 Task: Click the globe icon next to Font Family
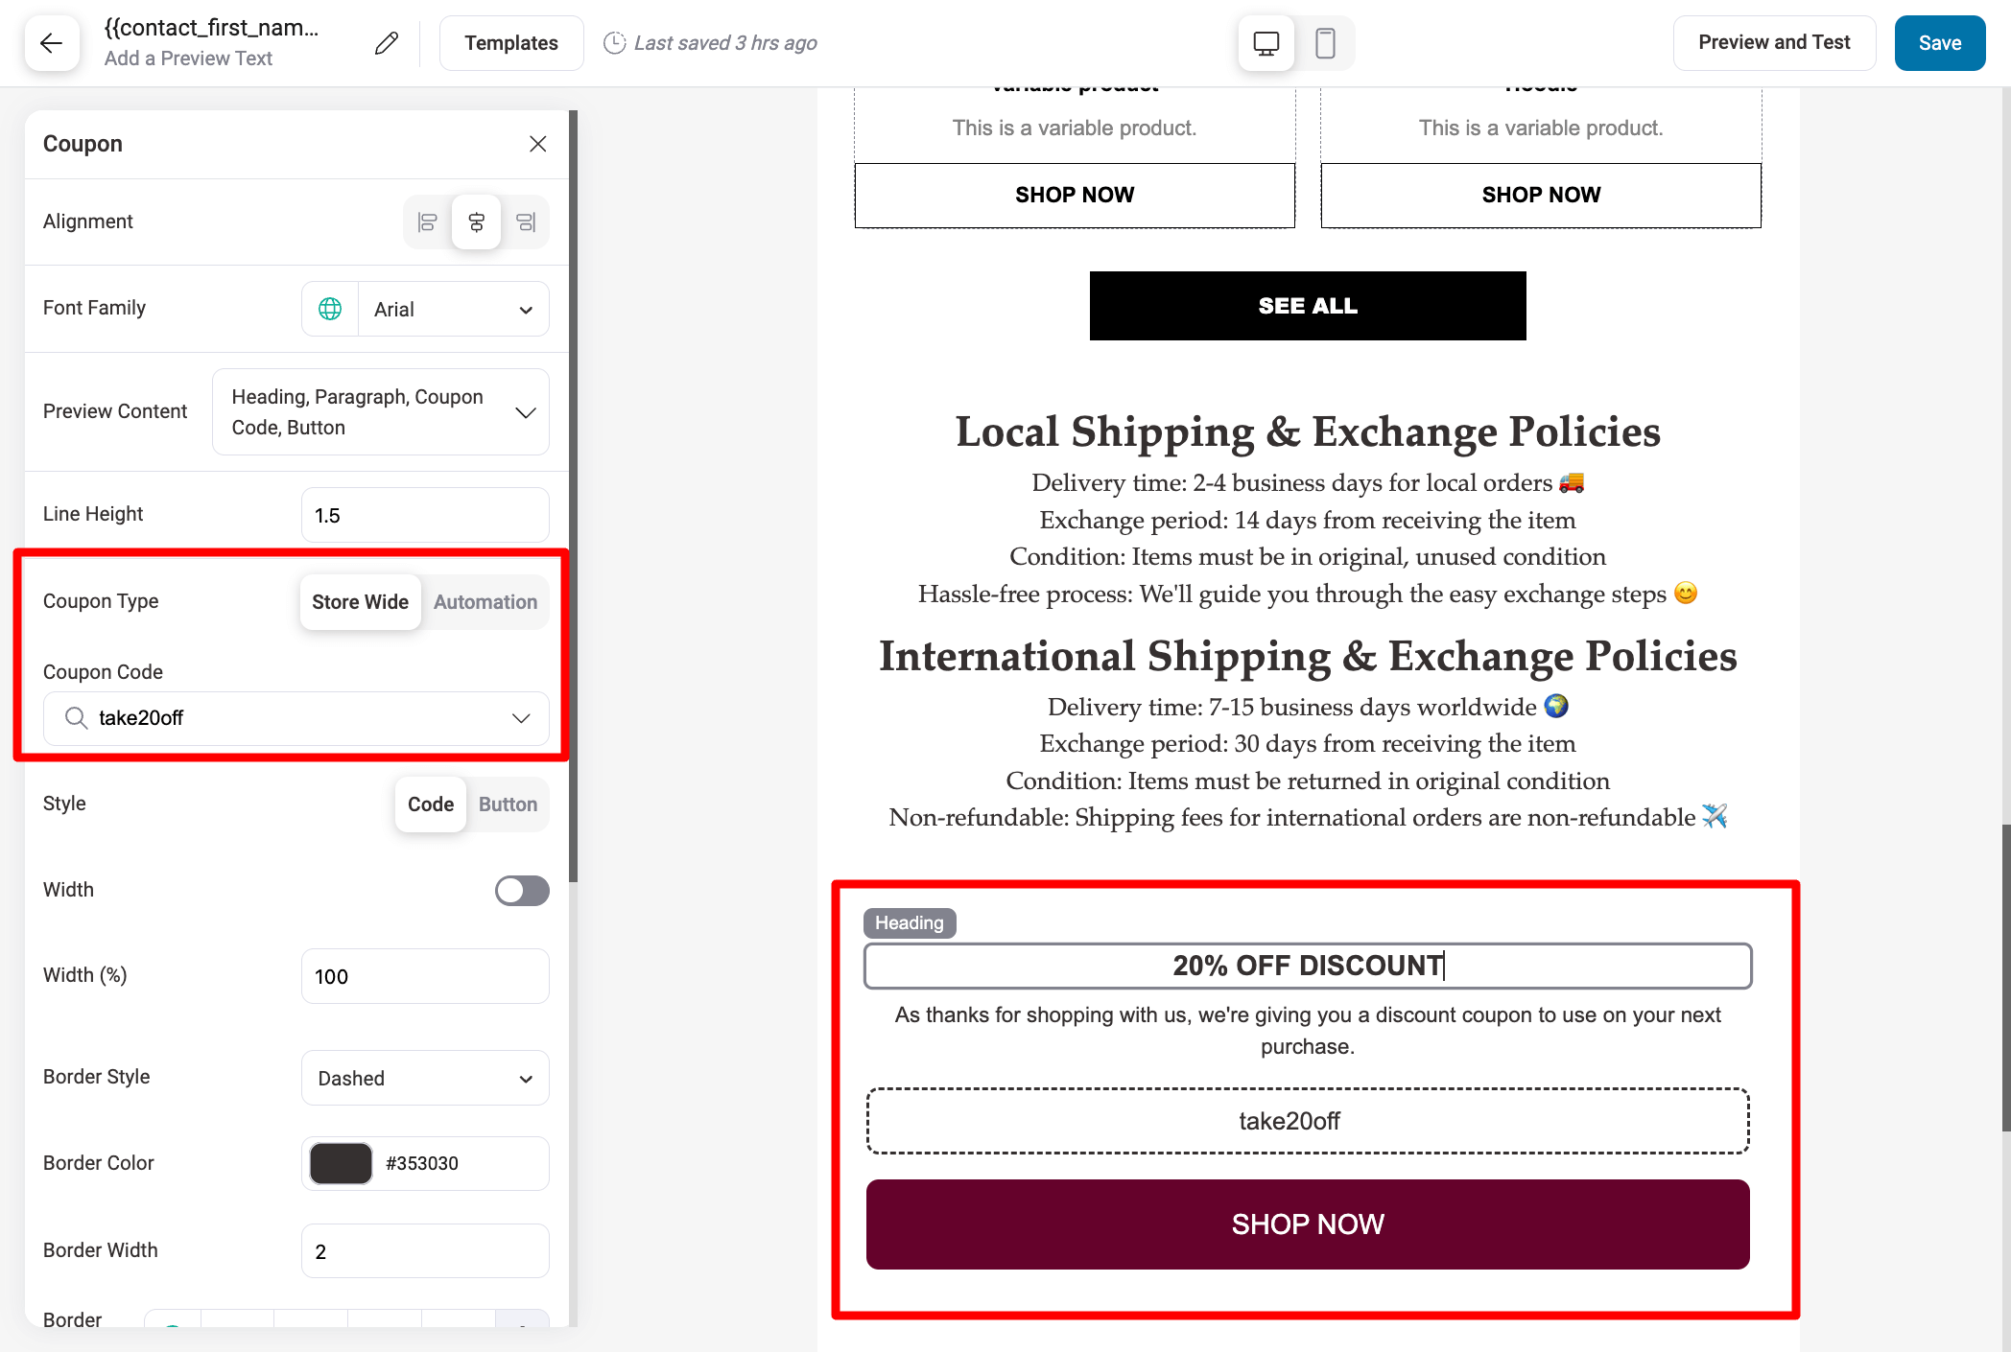(x=332, y=308)
